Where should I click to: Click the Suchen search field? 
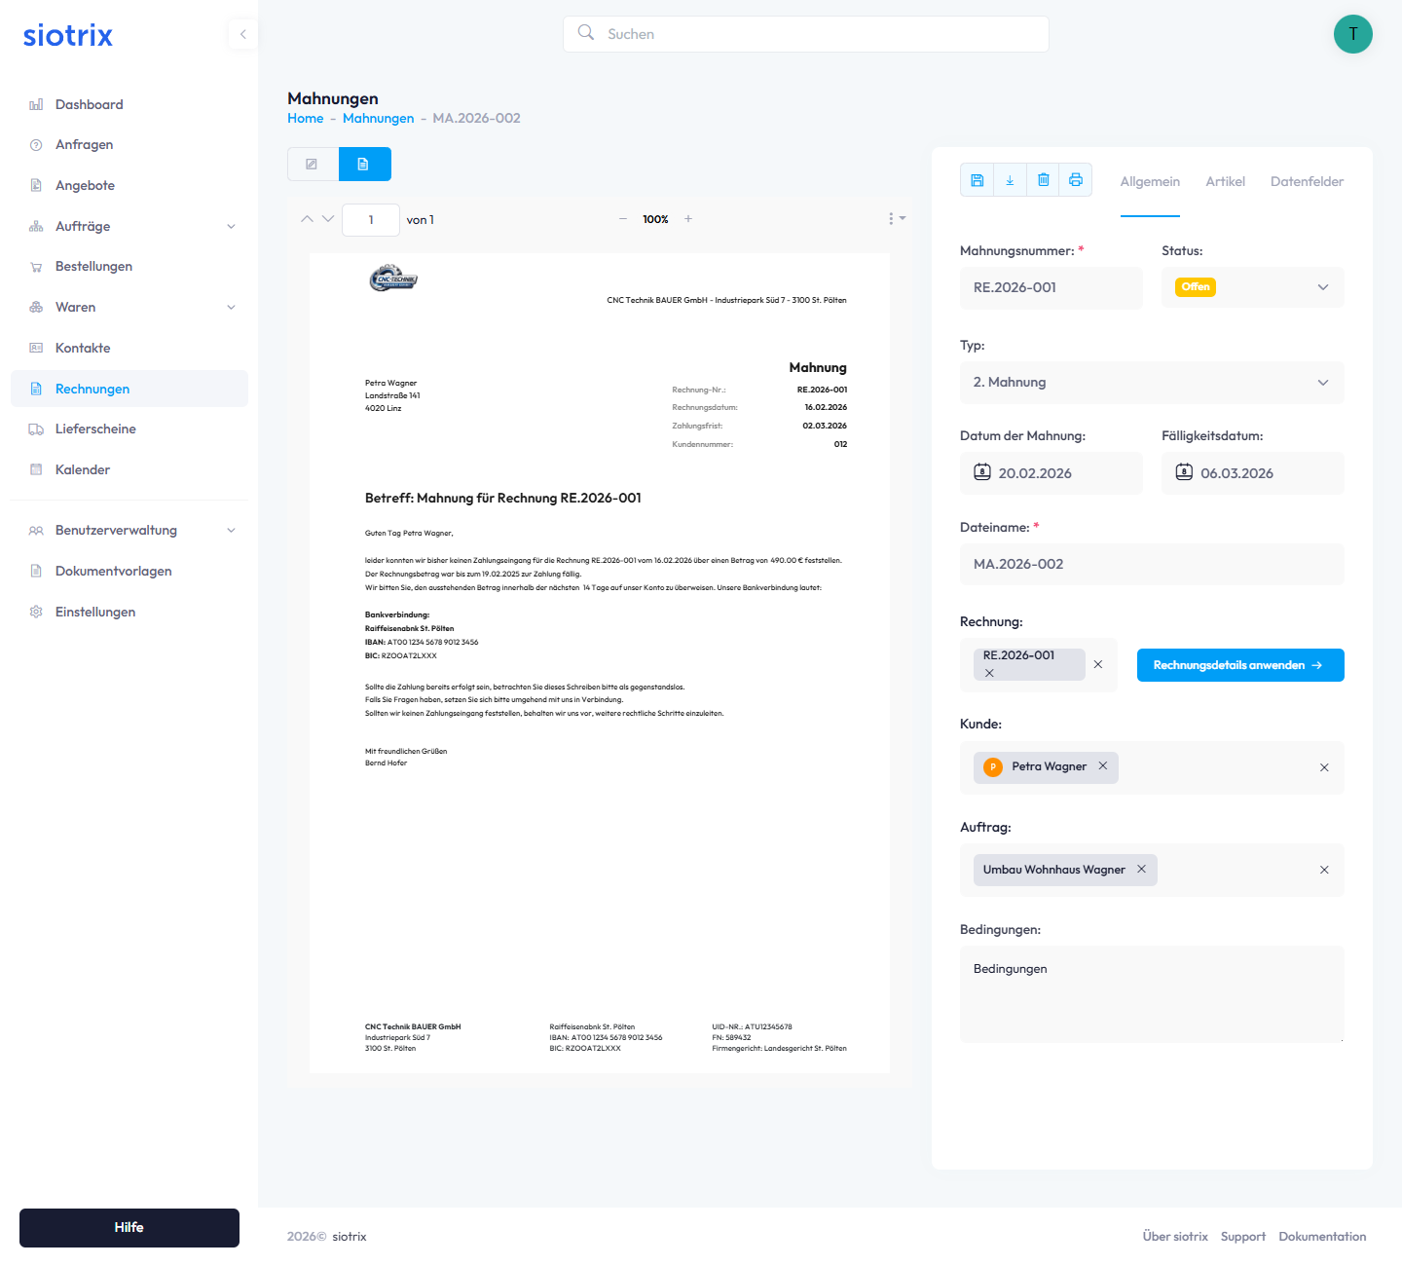pyautogui.click(x=806, y=34)
